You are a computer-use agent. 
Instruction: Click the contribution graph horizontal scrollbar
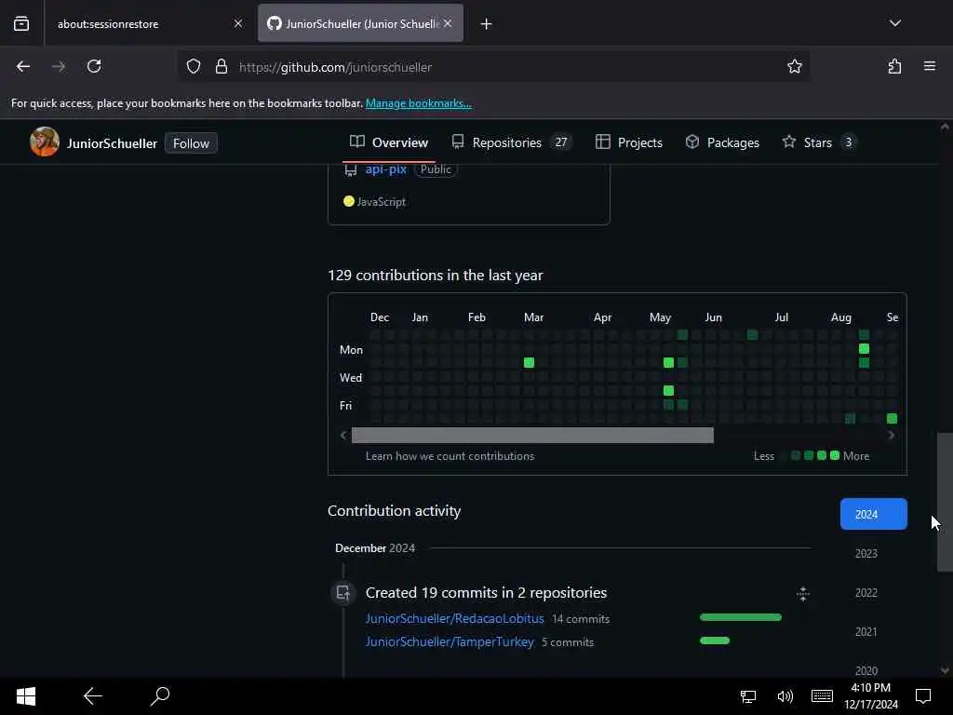tap(532, 436)
